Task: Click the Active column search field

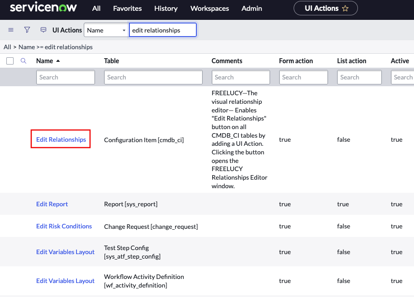Action: [x=402, y=77]
